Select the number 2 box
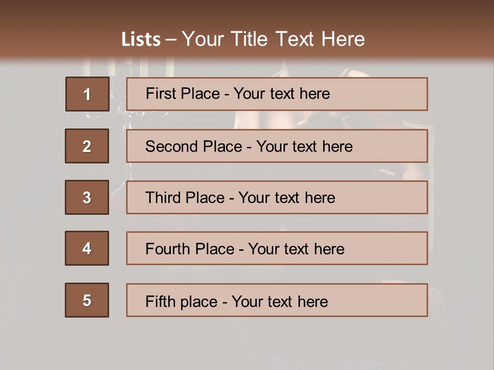Screen dimensions: 494x370 (x=87, y=146)
